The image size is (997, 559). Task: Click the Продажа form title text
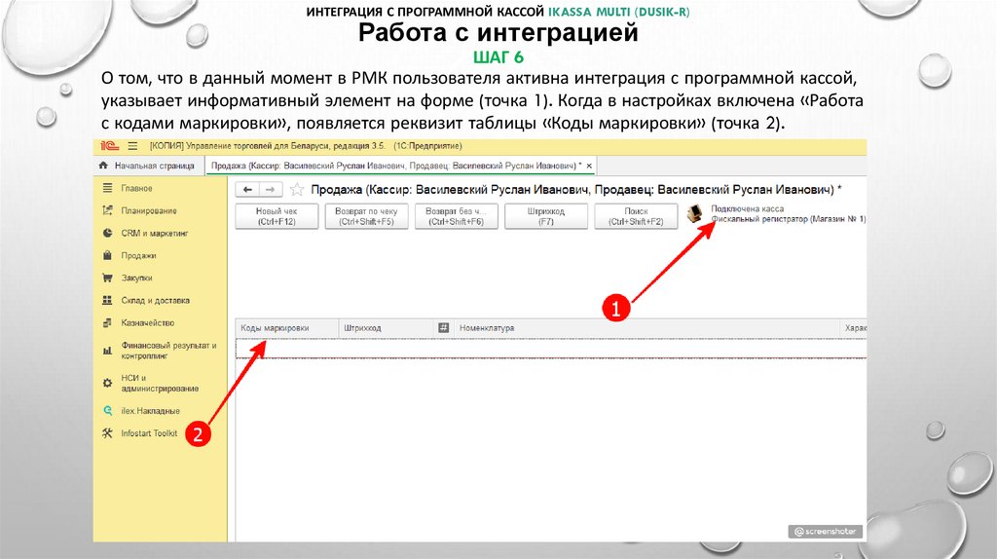tap(575, 190)
